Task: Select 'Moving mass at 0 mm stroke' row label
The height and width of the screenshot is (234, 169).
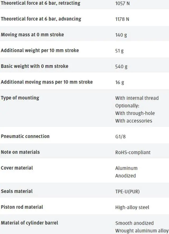Action: [x=32, y=35]
